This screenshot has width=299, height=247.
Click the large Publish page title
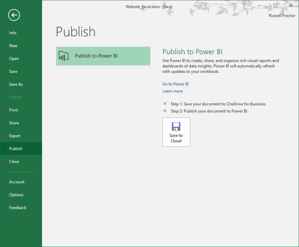pyautogui.click(x=76, y=32)
